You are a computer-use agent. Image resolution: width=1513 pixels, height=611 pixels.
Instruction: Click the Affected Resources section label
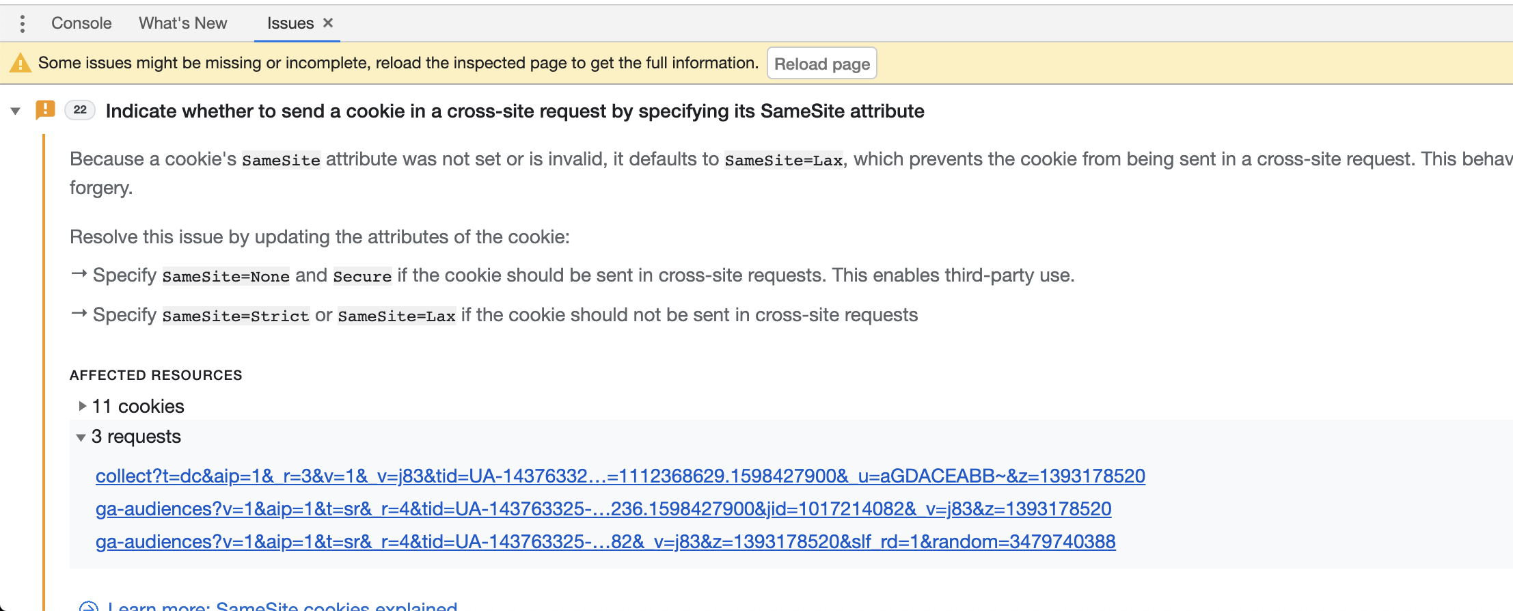pos(156,375)
